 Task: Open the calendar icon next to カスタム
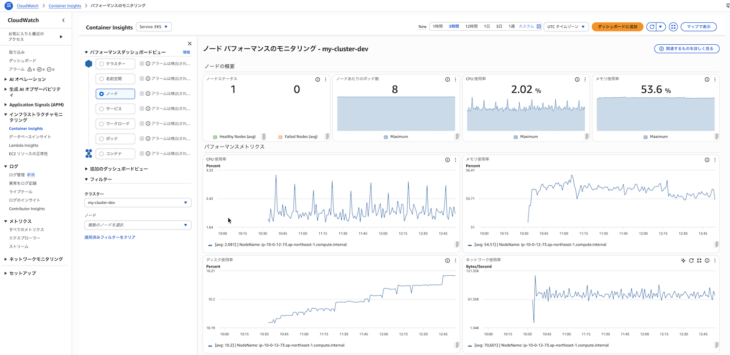click(539, 27)
